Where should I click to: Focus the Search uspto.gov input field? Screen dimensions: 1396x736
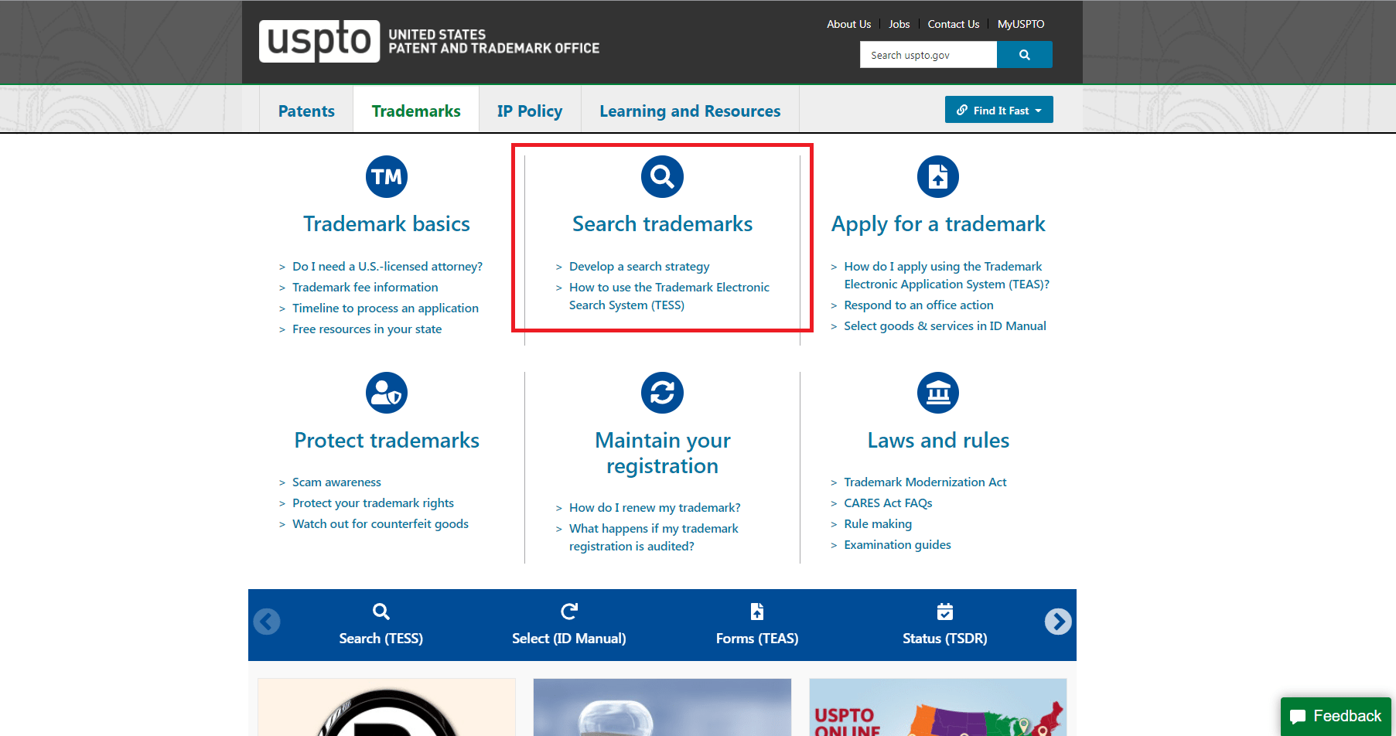tap(928, 55)
